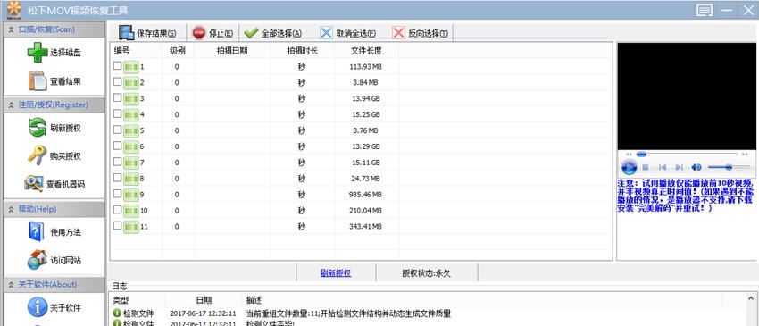The height and width of the screenshot is (326, 759).
Task: Select the 113.93 MB file size cell
Action: [365, 67]
